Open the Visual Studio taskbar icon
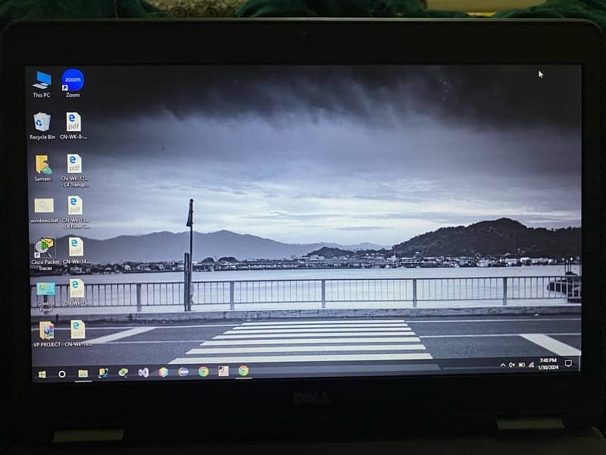Viewport: 606px width, 455px height. point(143,372)
